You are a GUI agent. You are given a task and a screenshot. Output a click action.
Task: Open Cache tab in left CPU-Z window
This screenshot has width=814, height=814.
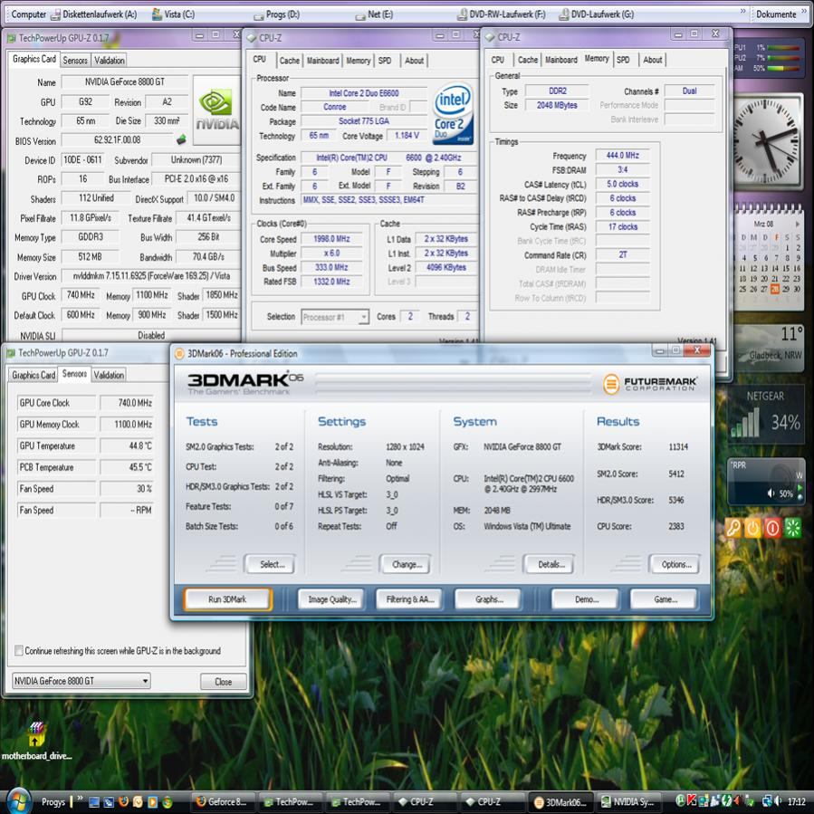point(289,61)
